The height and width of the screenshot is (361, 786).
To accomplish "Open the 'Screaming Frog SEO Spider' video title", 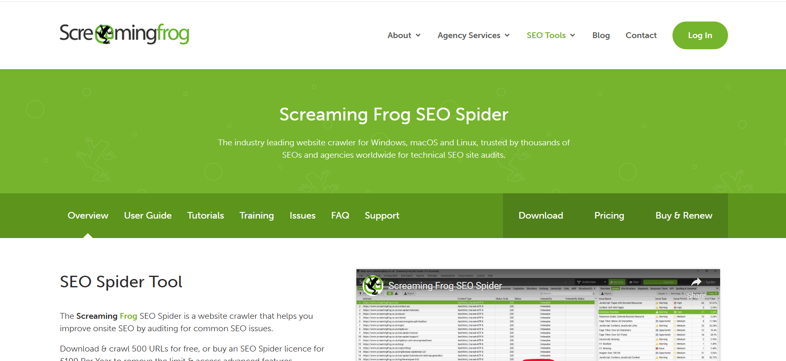I will [x=445, y=286].
